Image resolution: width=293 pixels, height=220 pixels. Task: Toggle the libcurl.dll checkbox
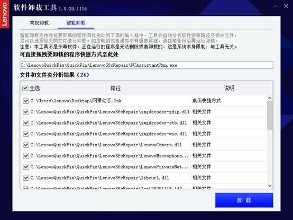pyautogui.click(x=25, y=178)
